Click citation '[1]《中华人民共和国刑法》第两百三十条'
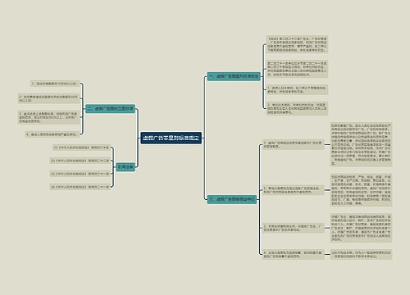 81,147
